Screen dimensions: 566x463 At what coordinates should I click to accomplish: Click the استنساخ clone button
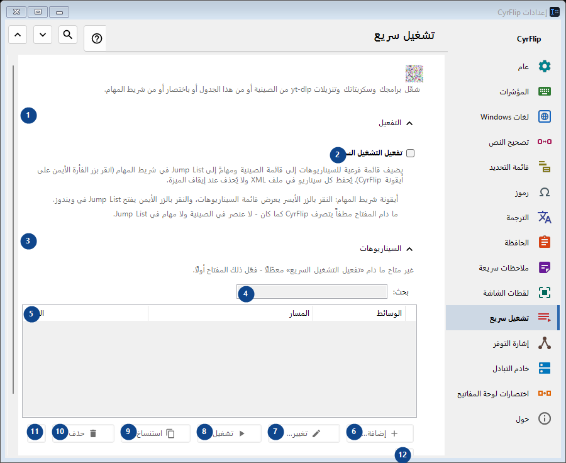(x=155, y=433)
